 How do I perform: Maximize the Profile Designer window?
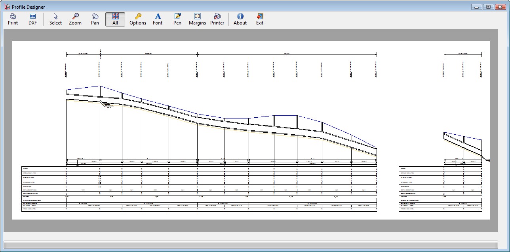(488, 7)
